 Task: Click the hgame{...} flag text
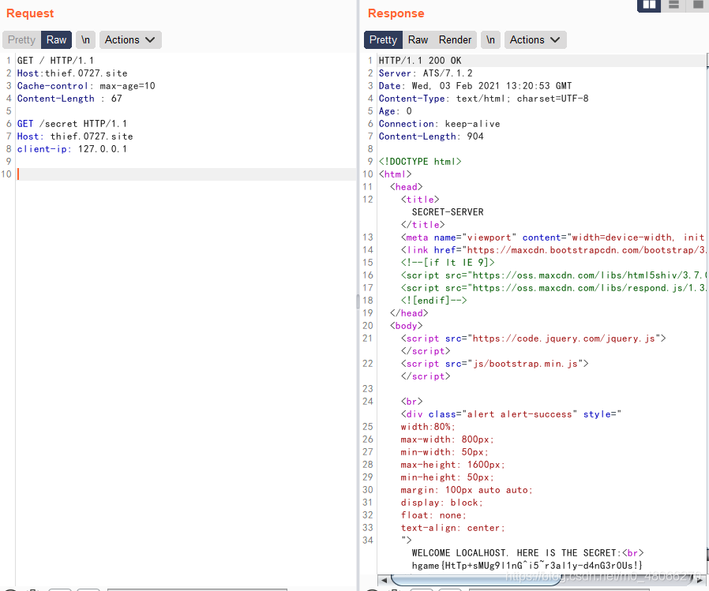tap(527, 566)
